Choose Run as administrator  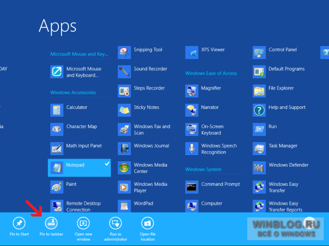(x=116, y=229)
